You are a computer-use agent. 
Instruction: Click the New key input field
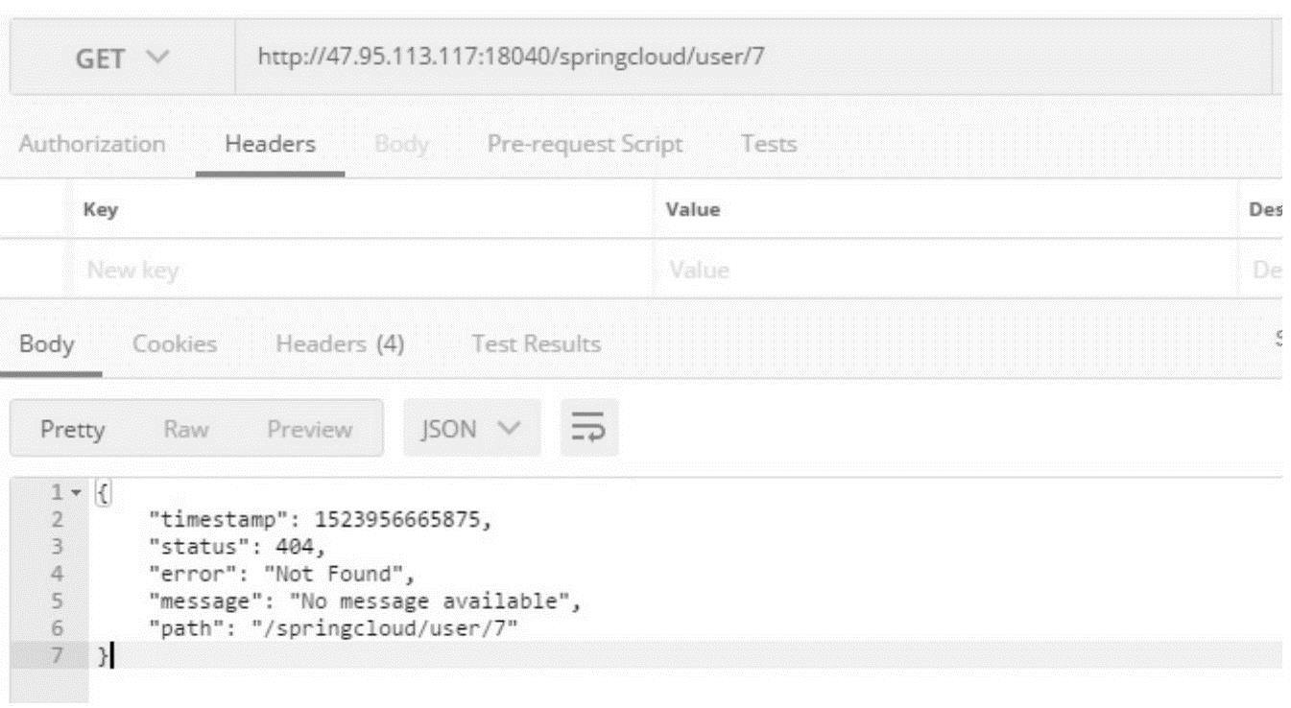[x=365, y=271]
